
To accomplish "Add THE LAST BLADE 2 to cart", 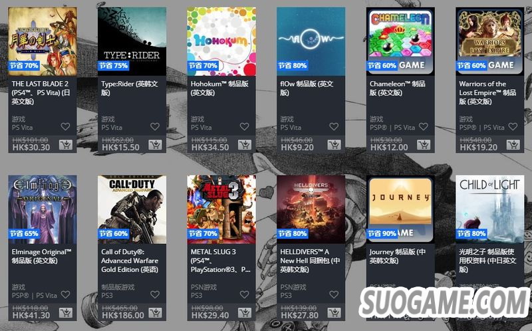I will point(65,145).
